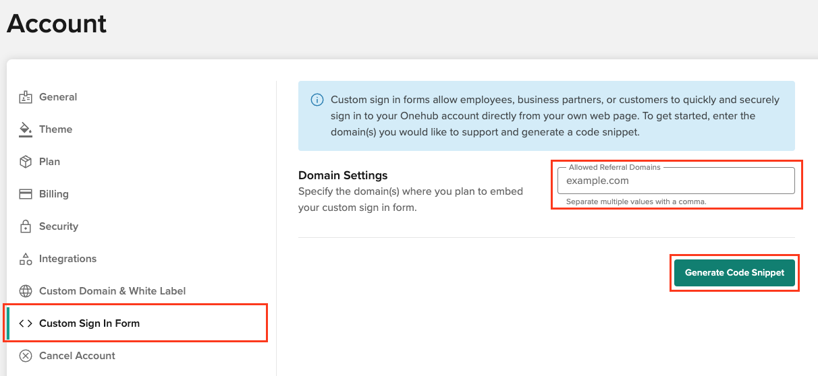Click the Security padlock icon
Viewport: 818px width, 376px height.
[26, 226]
